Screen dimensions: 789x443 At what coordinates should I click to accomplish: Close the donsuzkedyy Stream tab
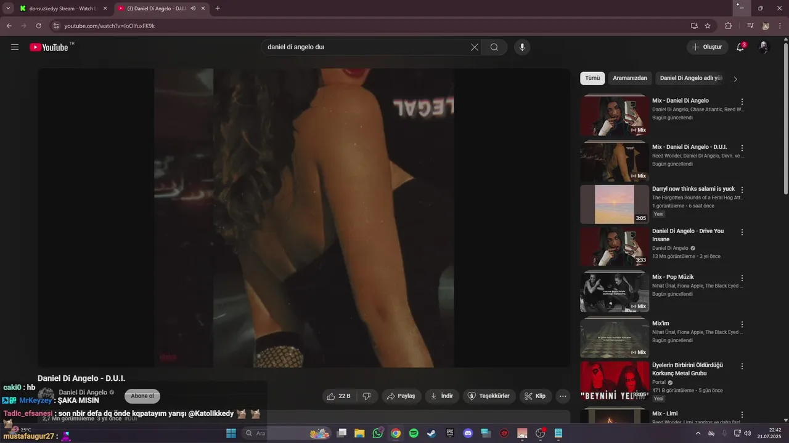click(105, 9)
